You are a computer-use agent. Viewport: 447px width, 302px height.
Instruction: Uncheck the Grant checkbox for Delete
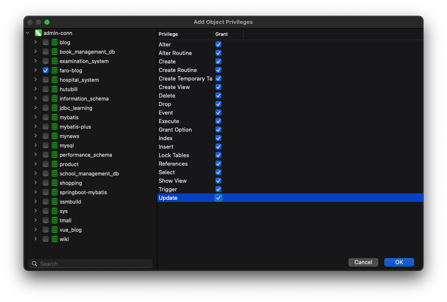click(x=218, y=95)
